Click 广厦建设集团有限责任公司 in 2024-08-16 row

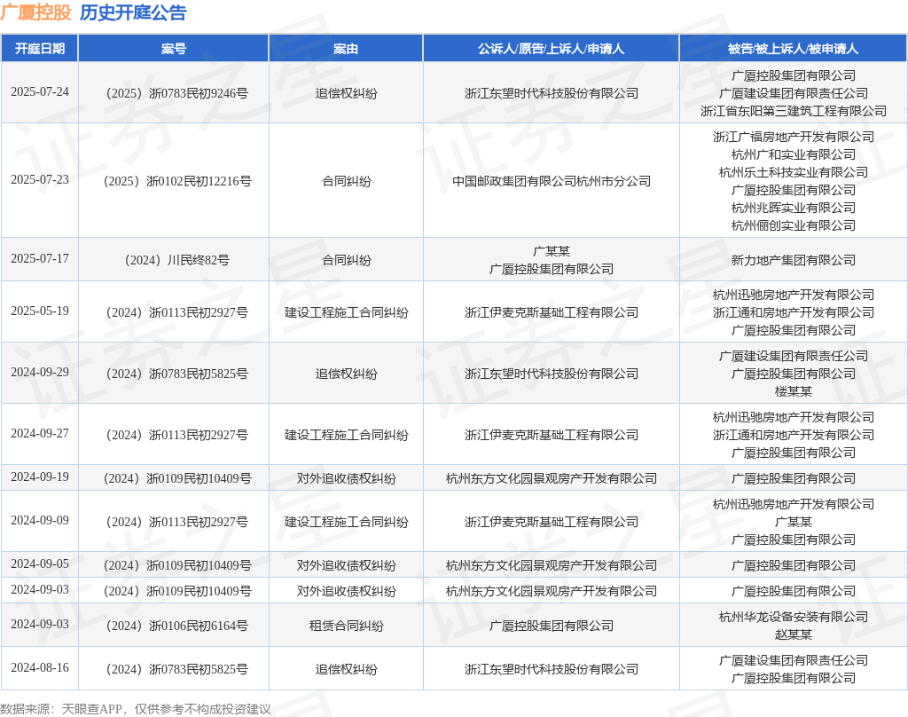[793, 660]
